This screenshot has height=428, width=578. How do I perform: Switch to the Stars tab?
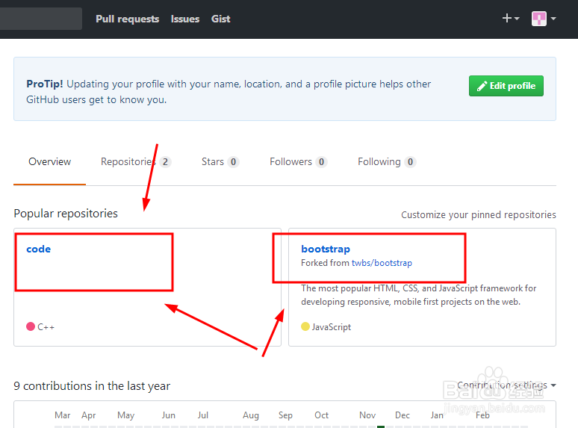[x=220, y=162]
